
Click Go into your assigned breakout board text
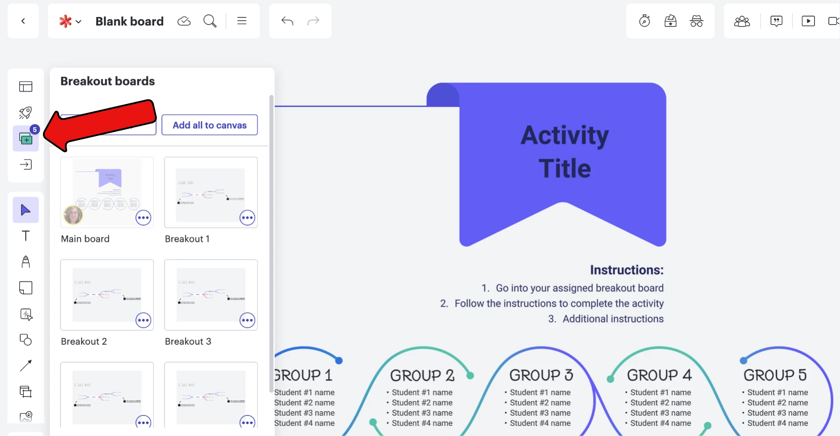[580, 288]
